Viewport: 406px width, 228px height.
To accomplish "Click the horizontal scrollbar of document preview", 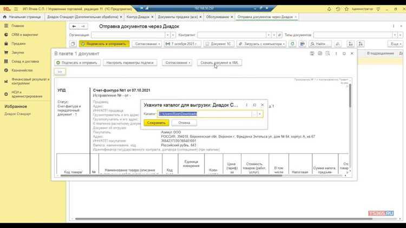I will point(171,175).
